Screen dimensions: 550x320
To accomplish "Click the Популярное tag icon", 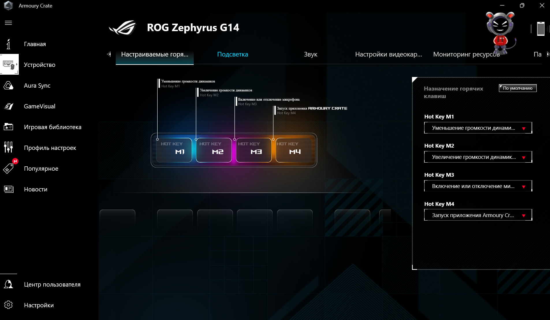I will pos(8,168).
